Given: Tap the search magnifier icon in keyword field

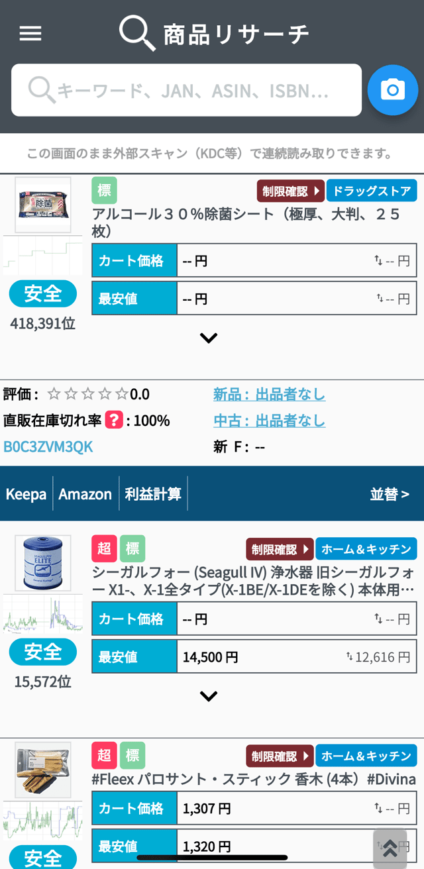Looking at the screenshot, I should (x=42, y=90).
